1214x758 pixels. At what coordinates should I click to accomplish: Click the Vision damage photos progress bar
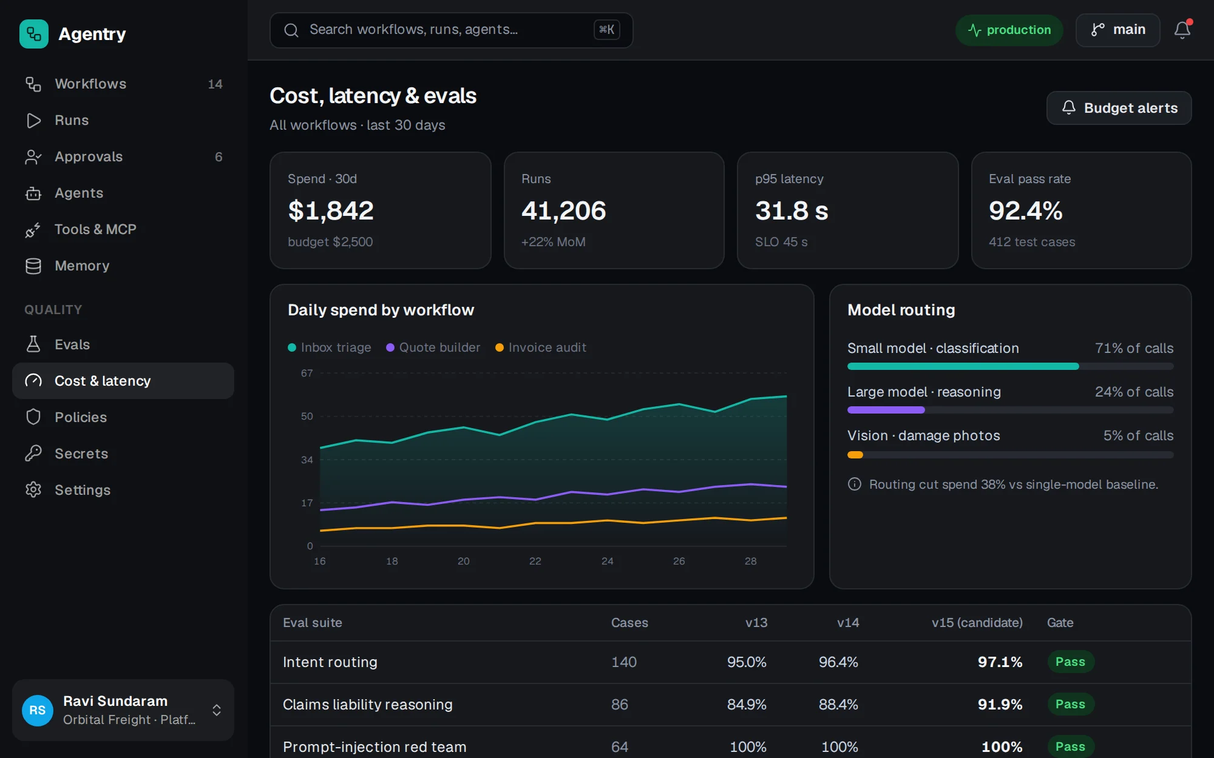(x=1010, y=455)
